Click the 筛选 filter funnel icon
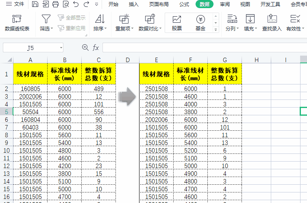Image resolution: width=307 pixels, height=203 pixels. coord(46,19)
